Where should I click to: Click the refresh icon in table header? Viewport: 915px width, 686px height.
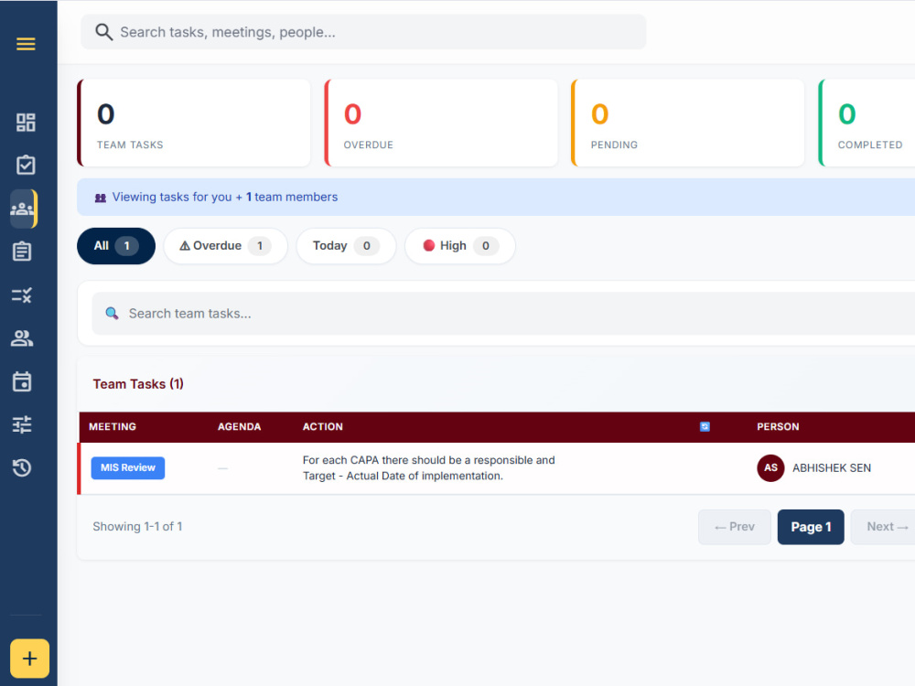[705, 426]
